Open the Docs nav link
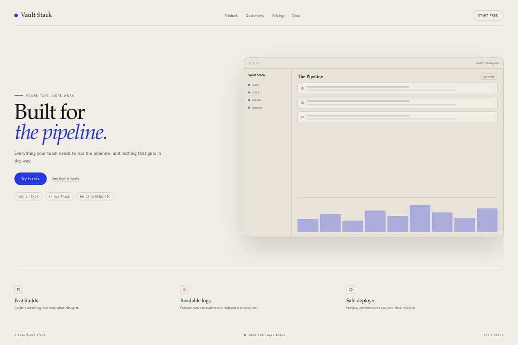The height and width of the screenshot is (345, 518). pyautogui.click(x=296, y=16)
